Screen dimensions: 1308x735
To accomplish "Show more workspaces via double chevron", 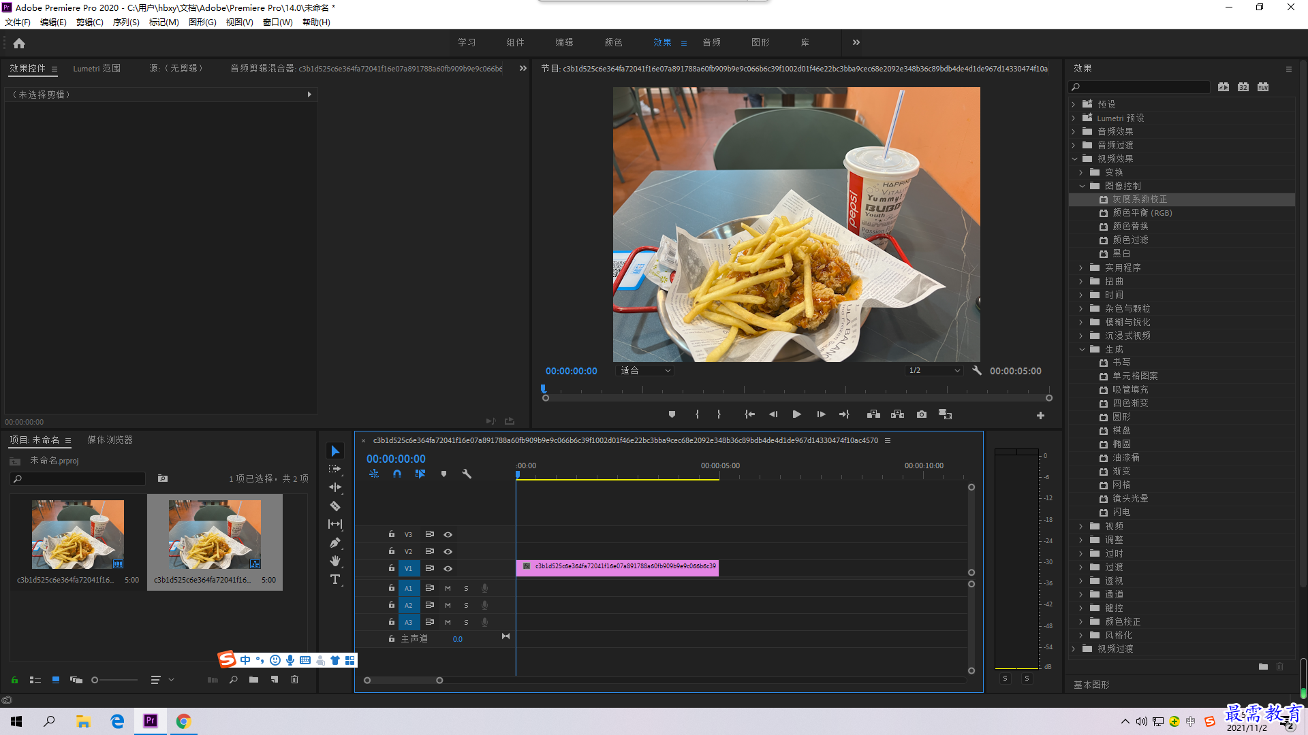I will [856, 42].
